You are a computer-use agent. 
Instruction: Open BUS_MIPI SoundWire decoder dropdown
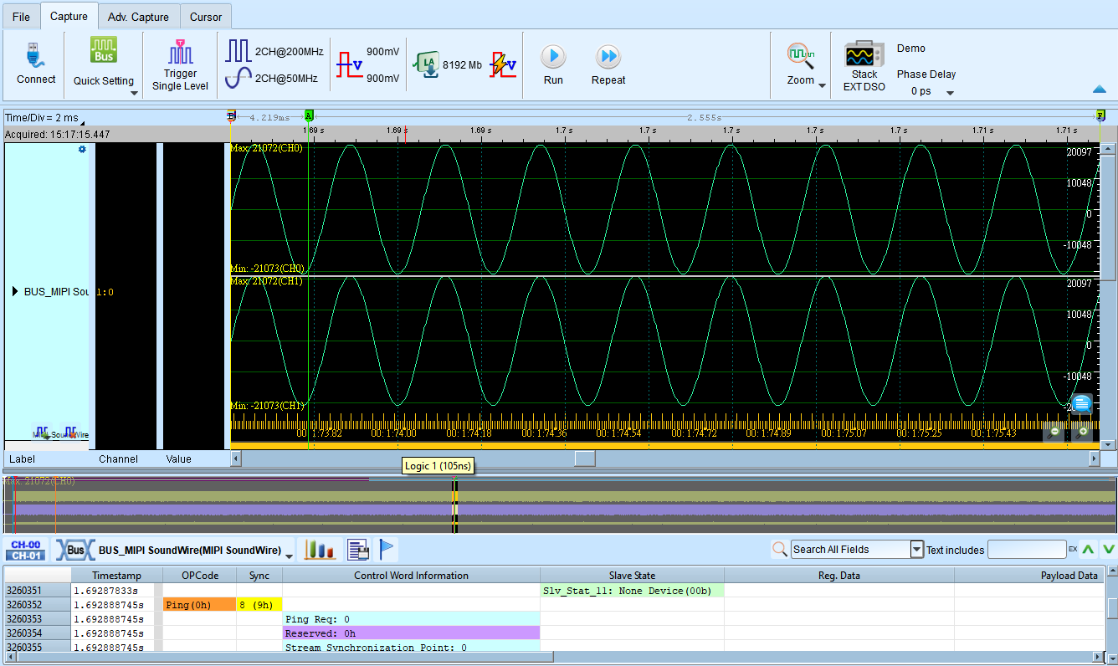tap(290, 556)
